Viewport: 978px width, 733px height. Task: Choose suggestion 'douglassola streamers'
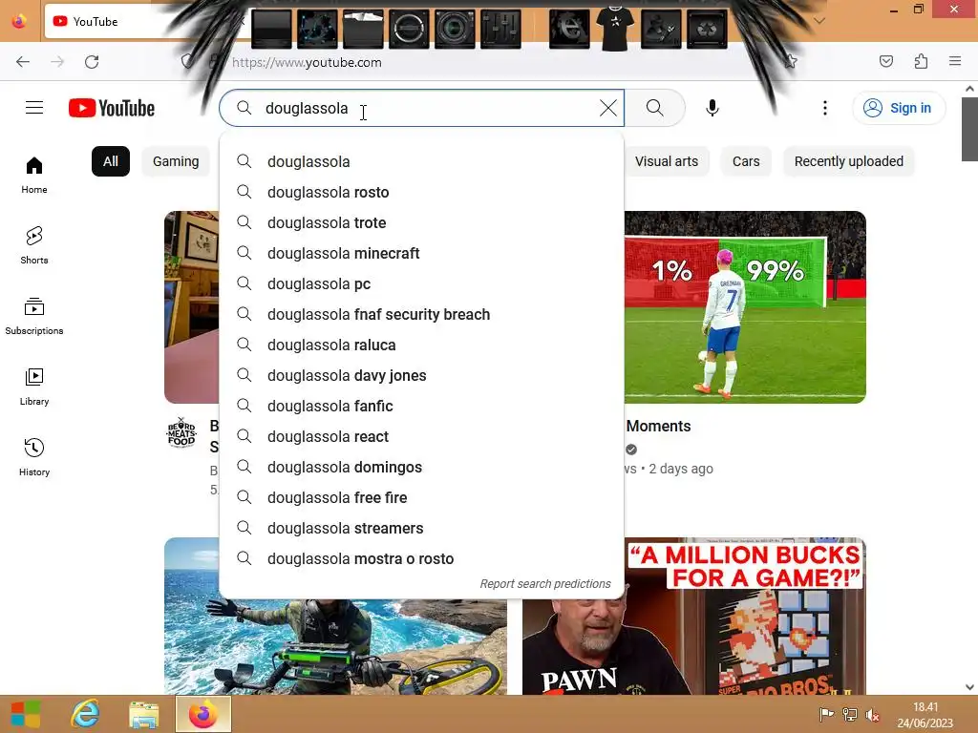[421, 528]
